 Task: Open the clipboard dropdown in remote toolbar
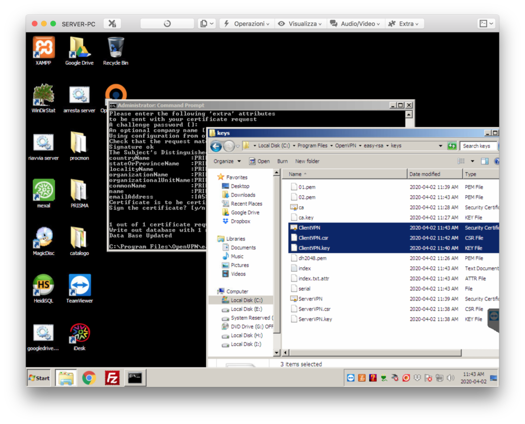pyautogui.click(x=207, y=24)
